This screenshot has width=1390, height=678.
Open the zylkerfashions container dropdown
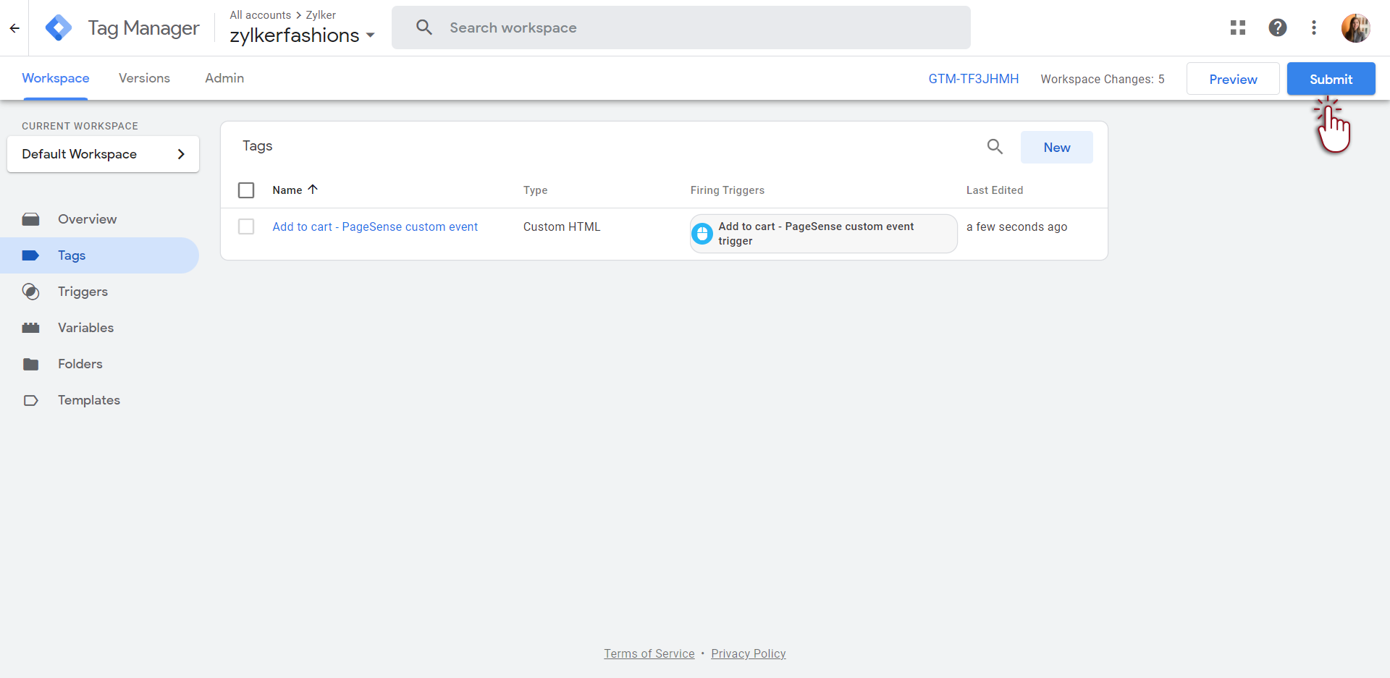[x=302, y=35]
